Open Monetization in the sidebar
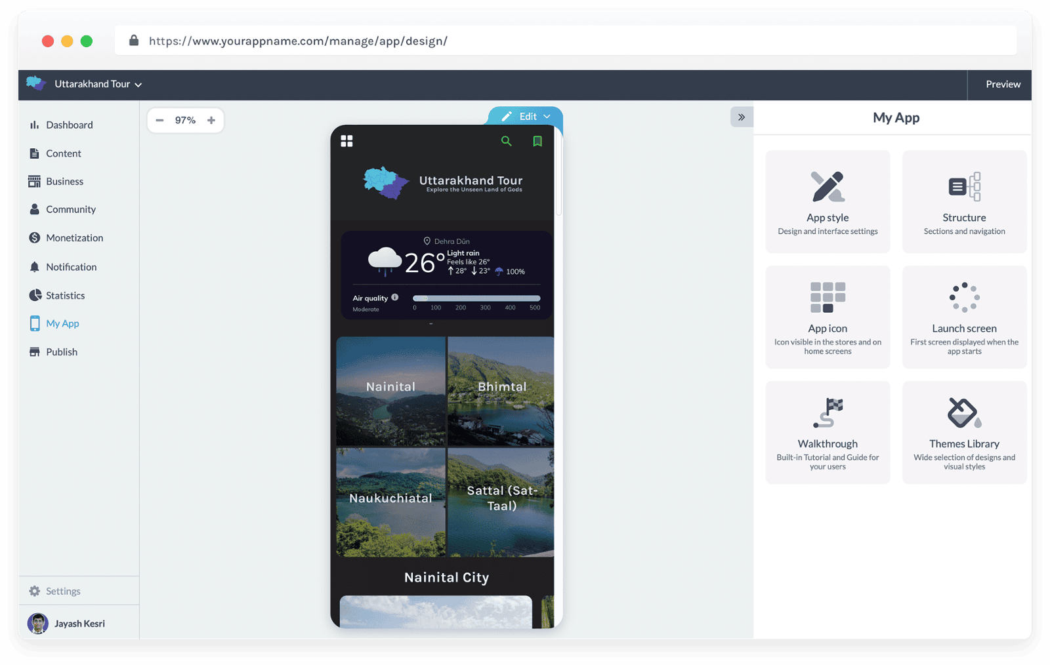The height and width of the screenshot is (665, 1050). point(74,238)
